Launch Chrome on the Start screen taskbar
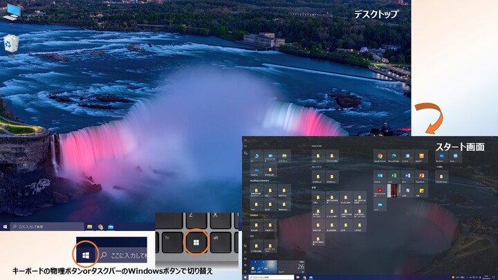Screen dimensions: 498x280 coord(304,277)
